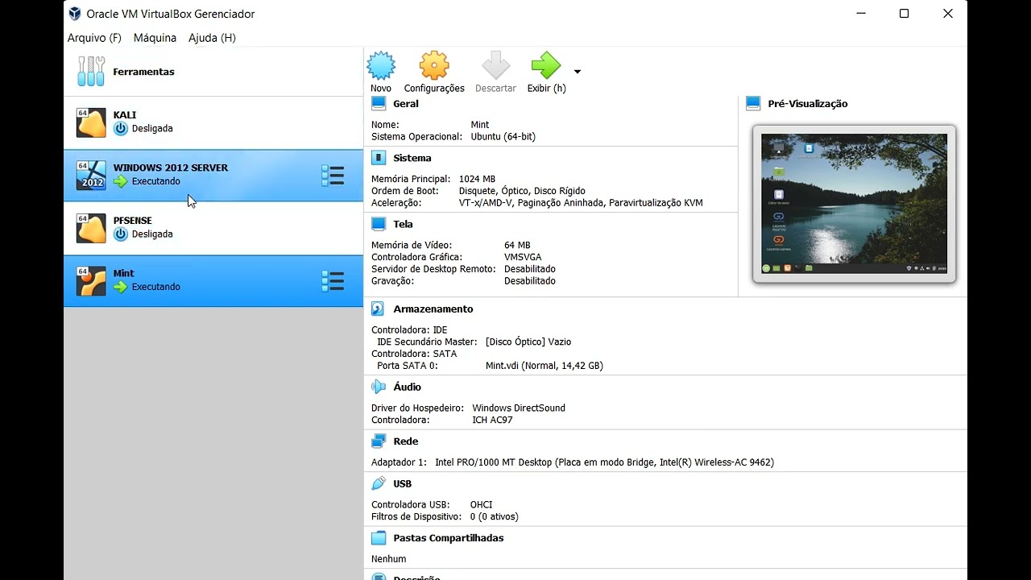Click the OHCI USB controller value
The width and height of the screenshot is (1031, 580).
click(x=481, y=505)
